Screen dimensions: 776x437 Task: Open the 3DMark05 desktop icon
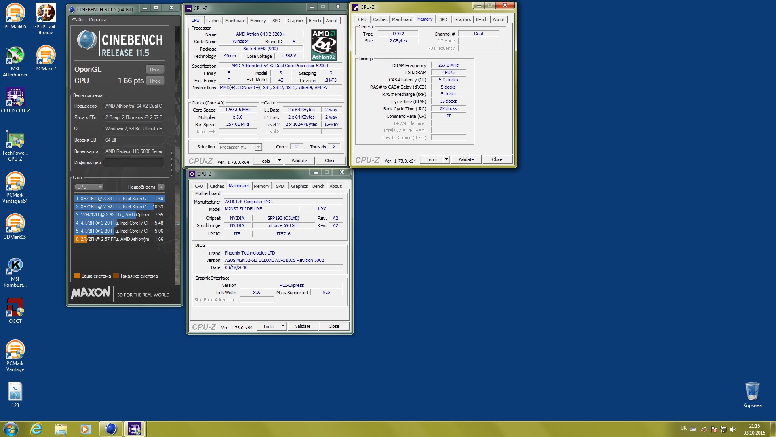tap(15, 227)
